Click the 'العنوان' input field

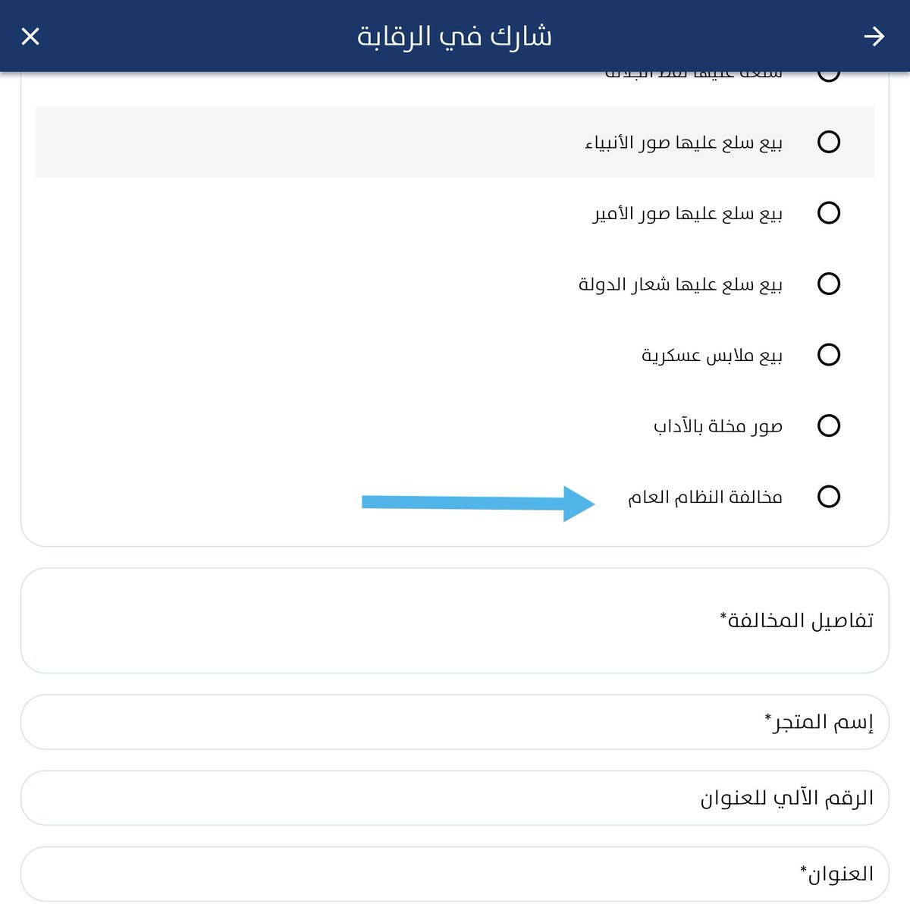pos(455,874)
